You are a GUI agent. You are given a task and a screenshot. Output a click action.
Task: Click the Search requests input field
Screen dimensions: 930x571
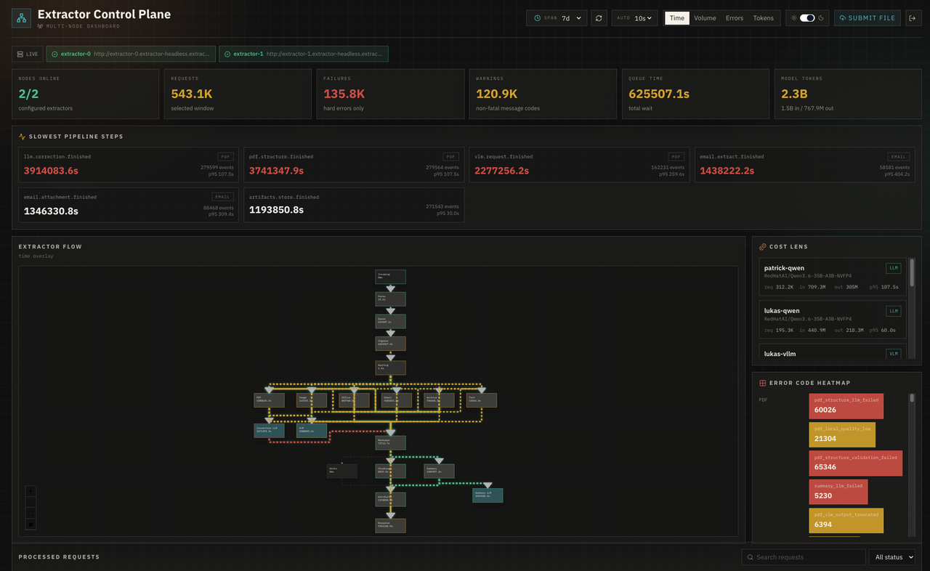(x=803, y=557)
